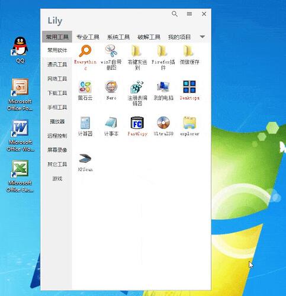This screenshot has height=296, width=286.
Task: Open the 注册表编辑器 registry icon
Action: pos(137,87)
